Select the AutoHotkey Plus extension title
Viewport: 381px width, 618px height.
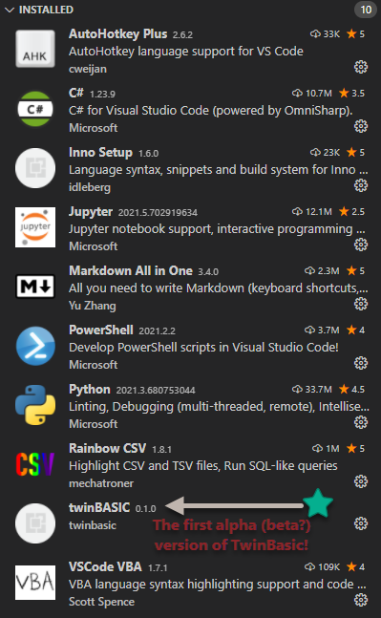(x=117, y=33)
